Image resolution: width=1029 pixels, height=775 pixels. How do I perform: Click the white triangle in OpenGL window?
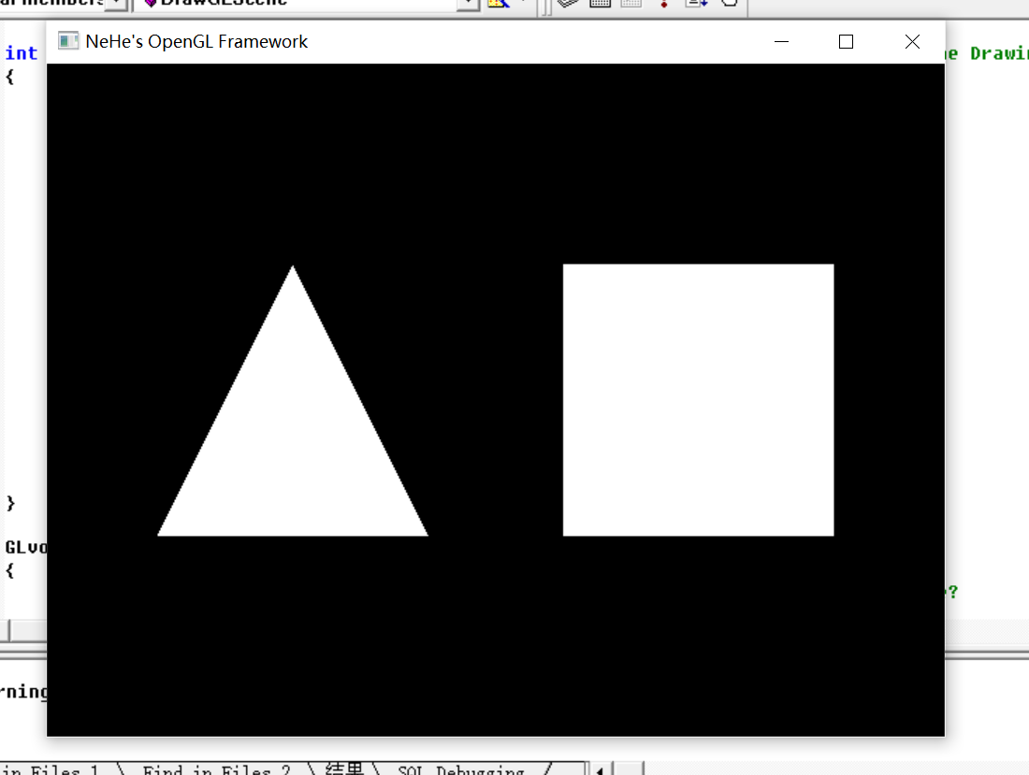tap(293, 439)
